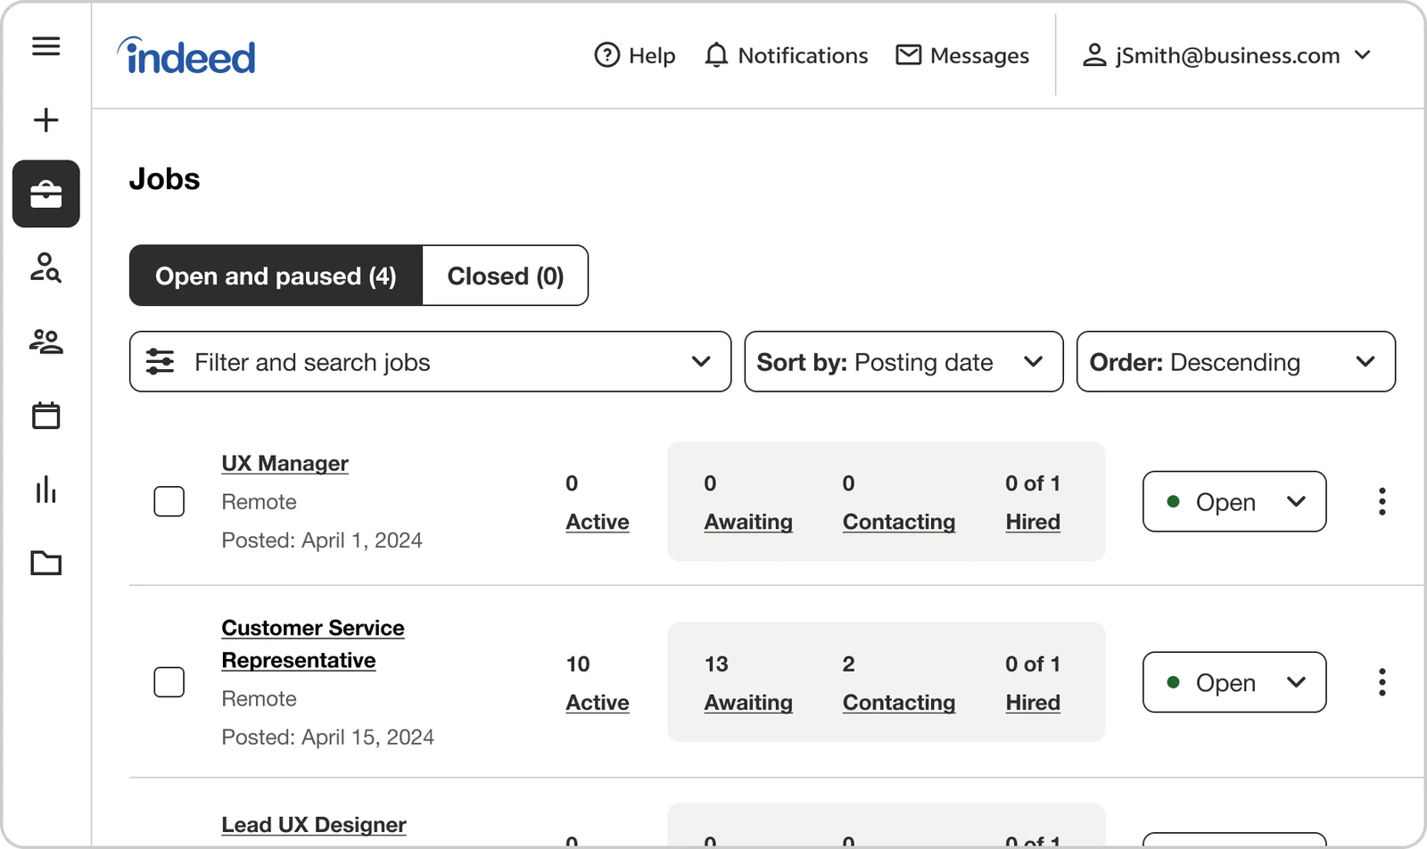The height and width of the screenshot is (849, 1427).
Task: Open three-dot menu for Customer Service Representative
Action: 1382,682
